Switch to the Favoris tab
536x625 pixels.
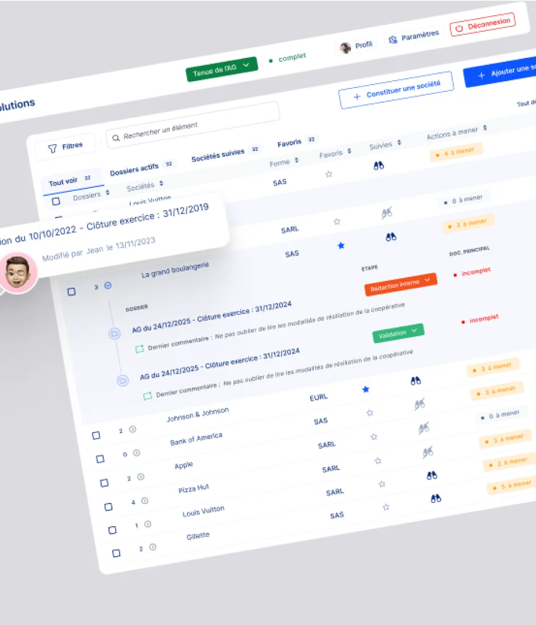[296, 142]
